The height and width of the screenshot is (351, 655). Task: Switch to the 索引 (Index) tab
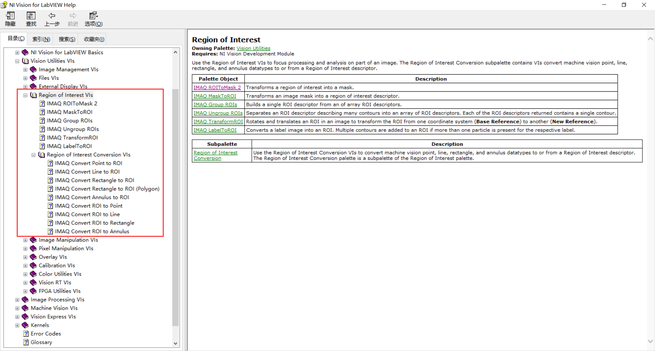tap(41, 39)
